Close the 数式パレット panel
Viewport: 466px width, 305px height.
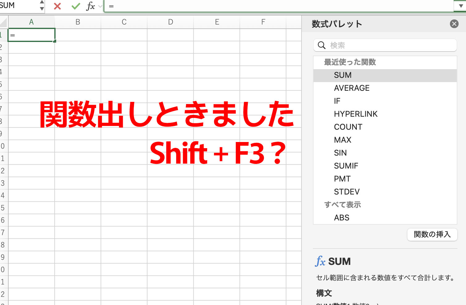(x=454, y=24)
